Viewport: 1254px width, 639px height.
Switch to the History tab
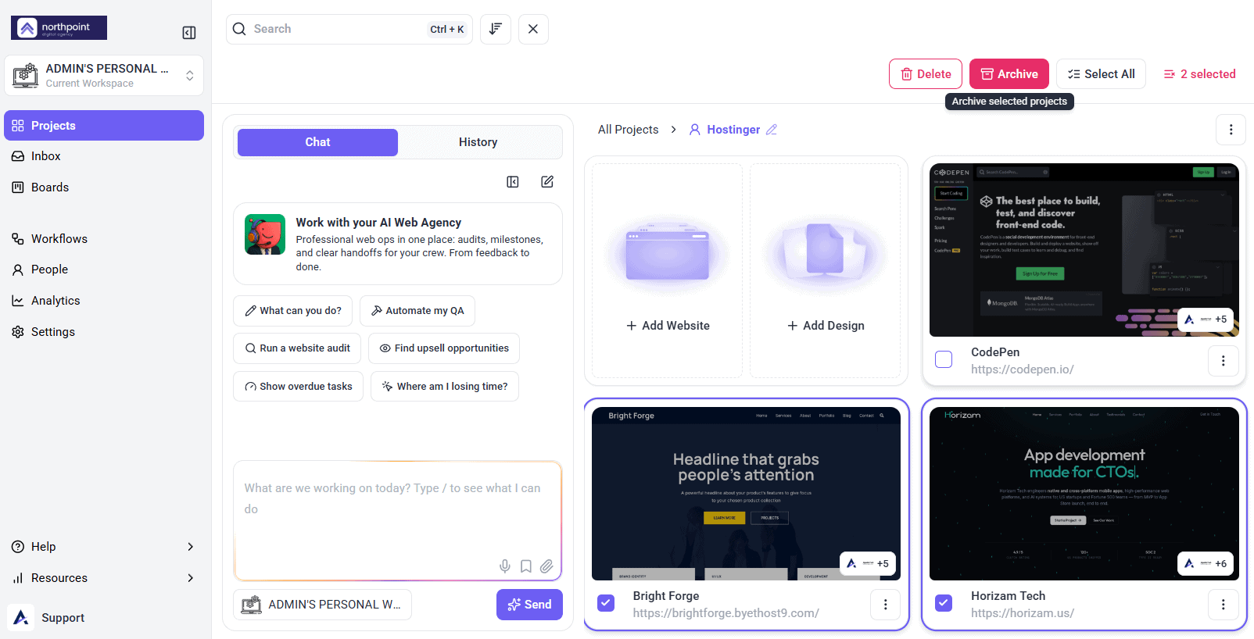478,142
